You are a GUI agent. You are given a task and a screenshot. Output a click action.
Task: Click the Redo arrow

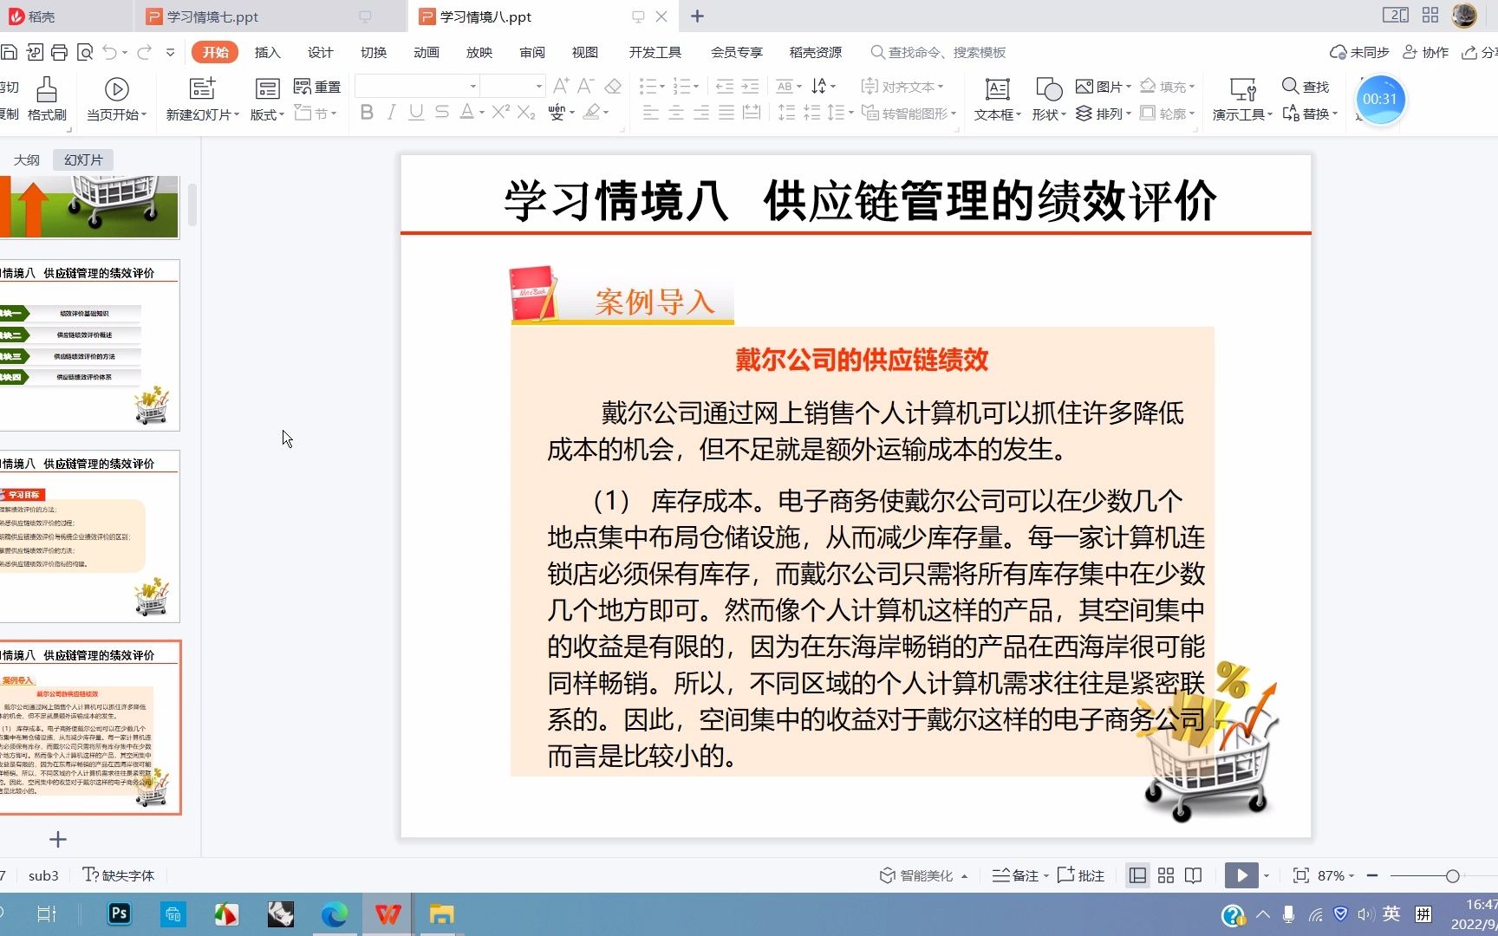(x=144, y=52)
